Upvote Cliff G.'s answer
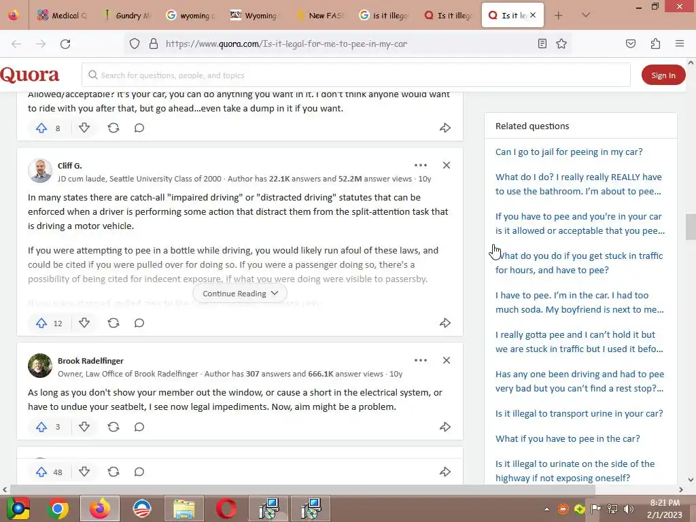 point(41,323)
